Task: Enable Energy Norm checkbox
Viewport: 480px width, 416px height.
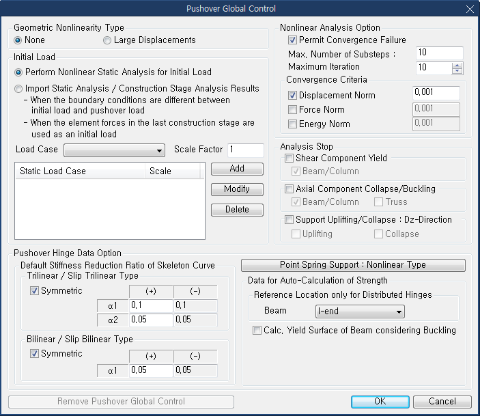Action: tap(292, 124)
